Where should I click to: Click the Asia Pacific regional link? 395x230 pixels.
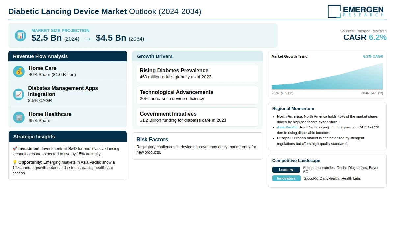(x=287, y=127)
